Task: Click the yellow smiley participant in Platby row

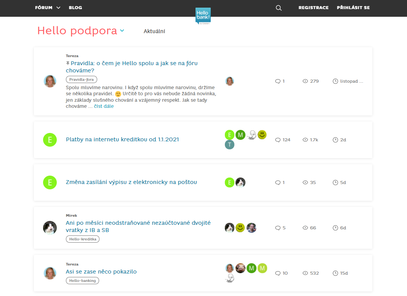Action: 262,134
